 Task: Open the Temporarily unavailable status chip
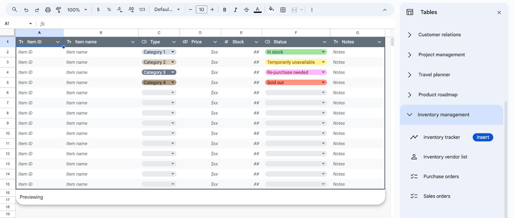(296, 62)
